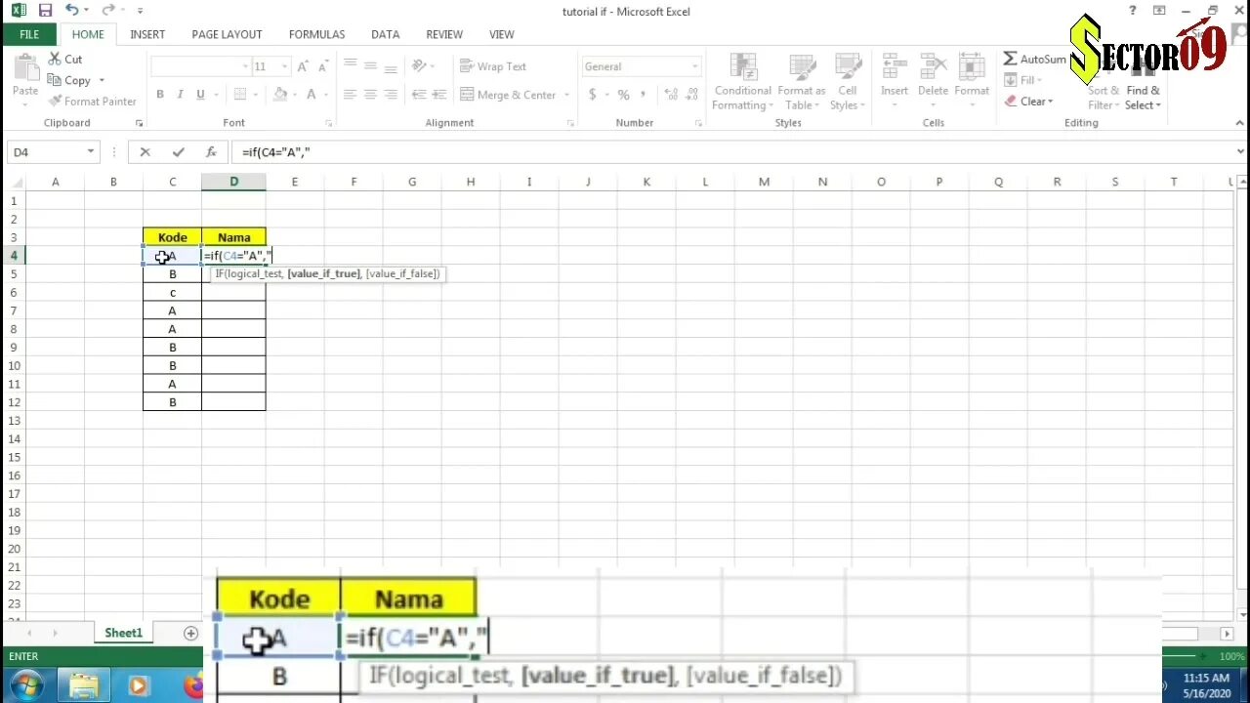
Task: Open Ribbon Display Options
Action: [1159, 11]
